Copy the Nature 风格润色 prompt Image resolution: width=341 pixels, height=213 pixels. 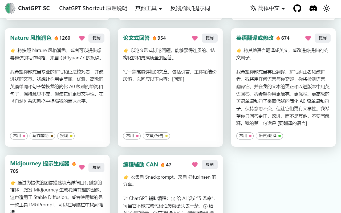pyautogui.click(x=96, y=38)
